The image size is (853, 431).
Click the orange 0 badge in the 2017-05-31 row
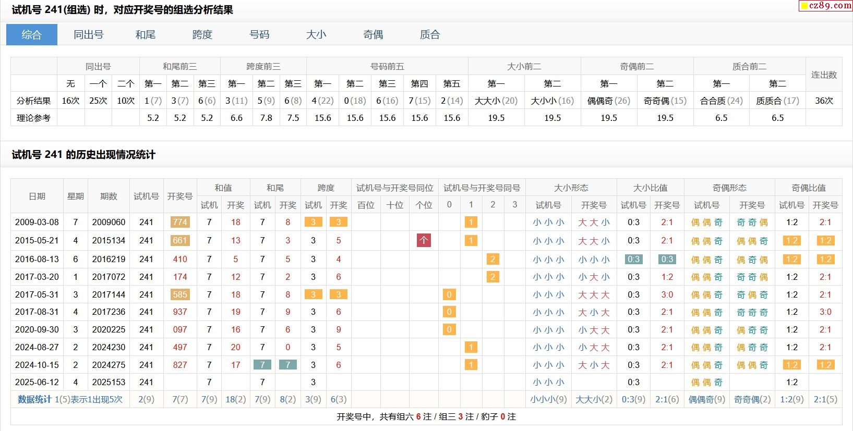pyautogui.click(x=449, y=294)
